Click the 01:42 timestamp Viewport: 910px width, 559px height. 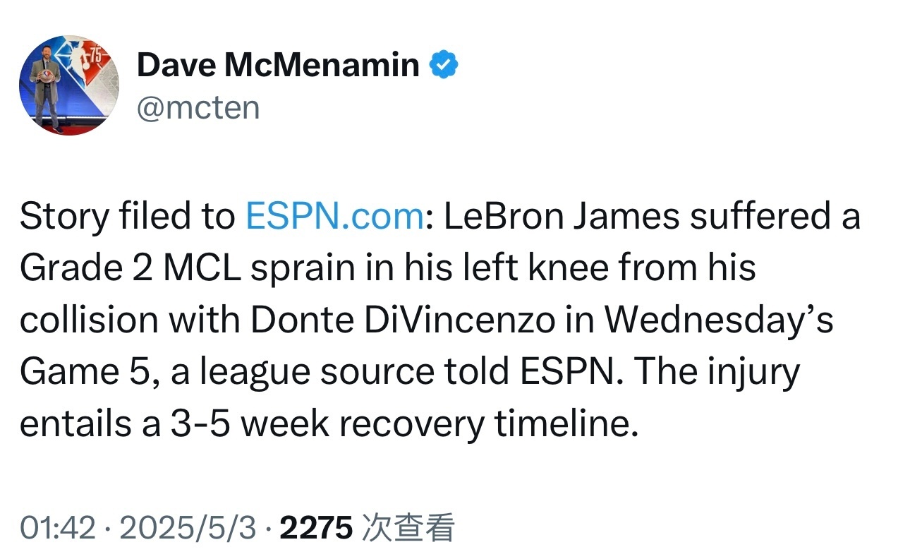57,528
